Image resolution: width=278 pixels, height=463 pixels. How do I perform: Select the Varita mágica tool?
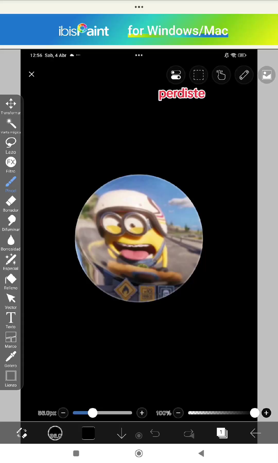click(11, 126)
